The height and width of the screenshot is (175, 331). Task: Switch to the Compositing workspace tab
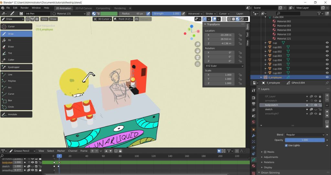(103, 8)
